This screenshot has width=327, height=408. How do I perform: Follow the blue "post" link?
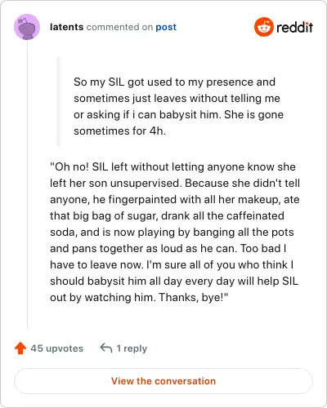click(x=166, y=27)
